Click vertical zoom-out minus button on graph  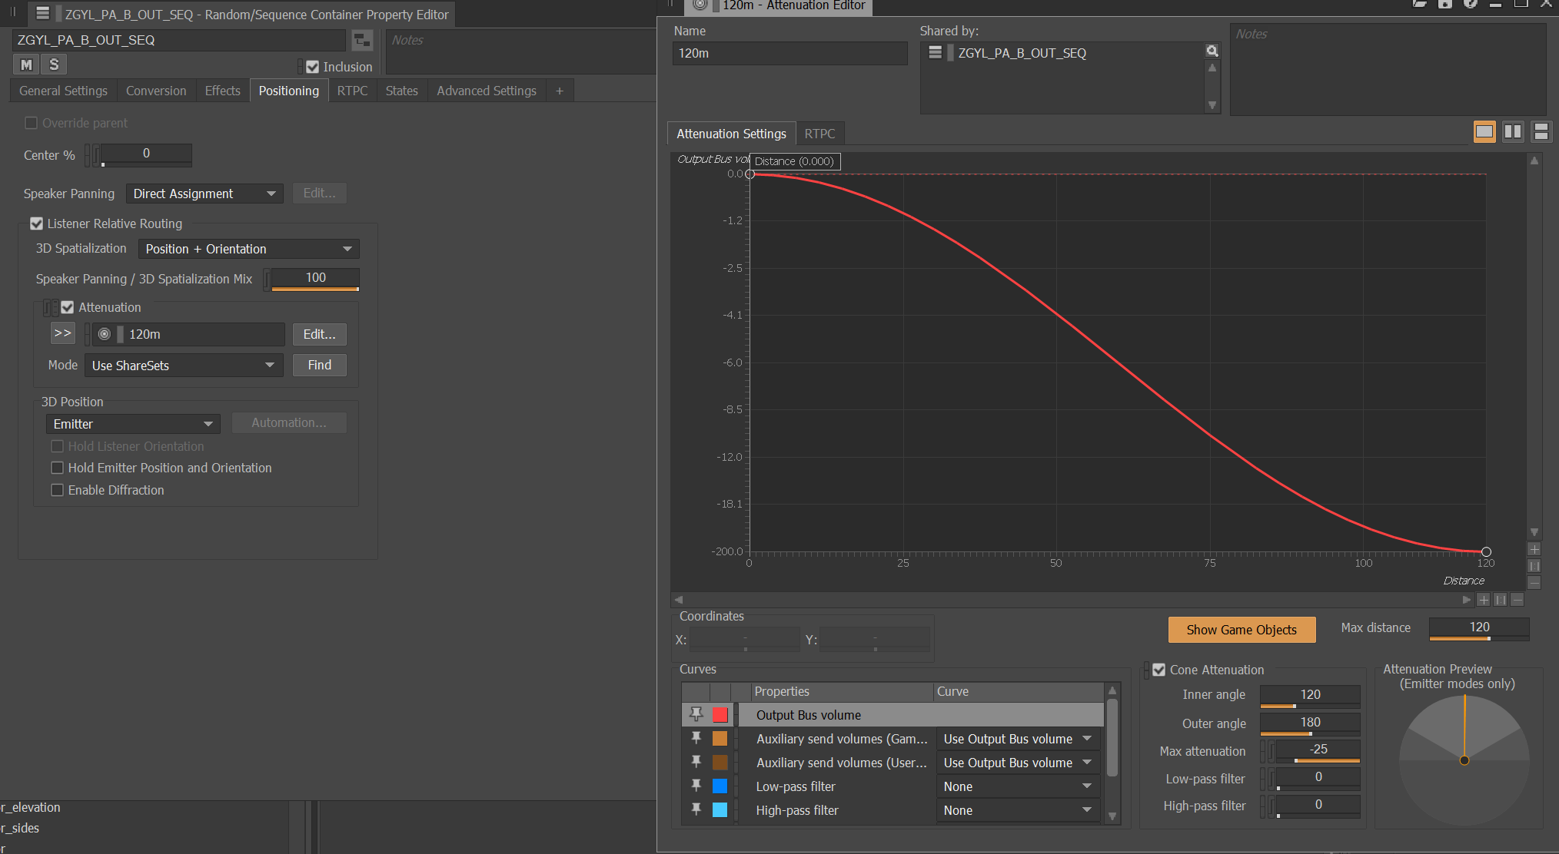1534,583
